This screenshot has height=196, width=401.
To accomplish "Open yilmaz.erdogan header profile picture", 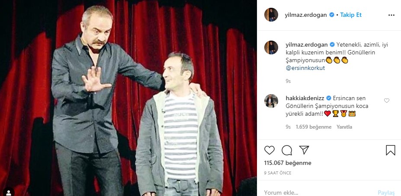I will coord(271,15).
